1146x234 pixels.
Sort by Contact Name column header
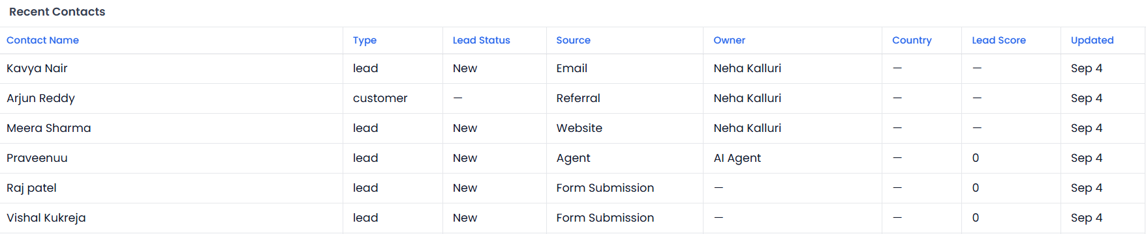pyautogui.click(x=42, y=40)
